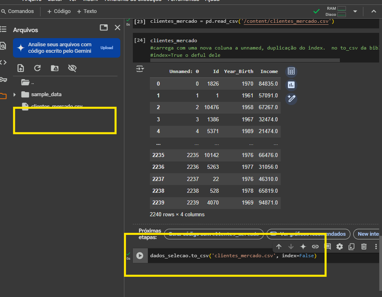Select the Income value 84835.0
Screen dimensions: 382x297
coord(268,84)
